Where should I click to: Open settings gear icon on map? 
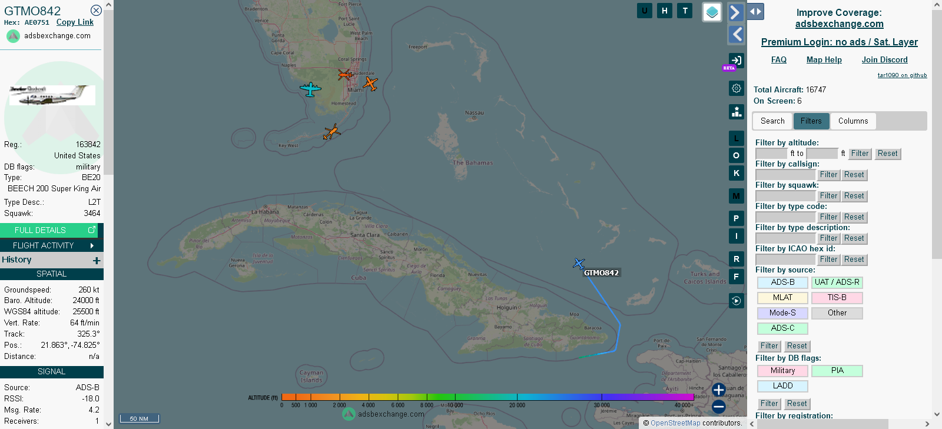[x=737, y=88]
